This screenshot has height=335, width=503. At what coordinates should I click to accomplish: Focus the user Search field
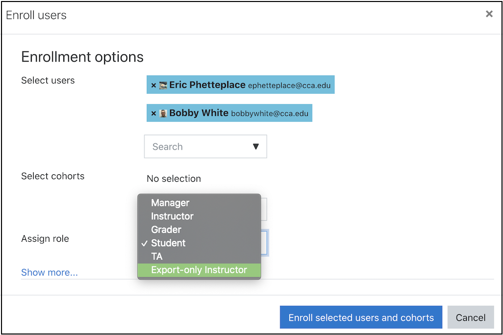205,147
